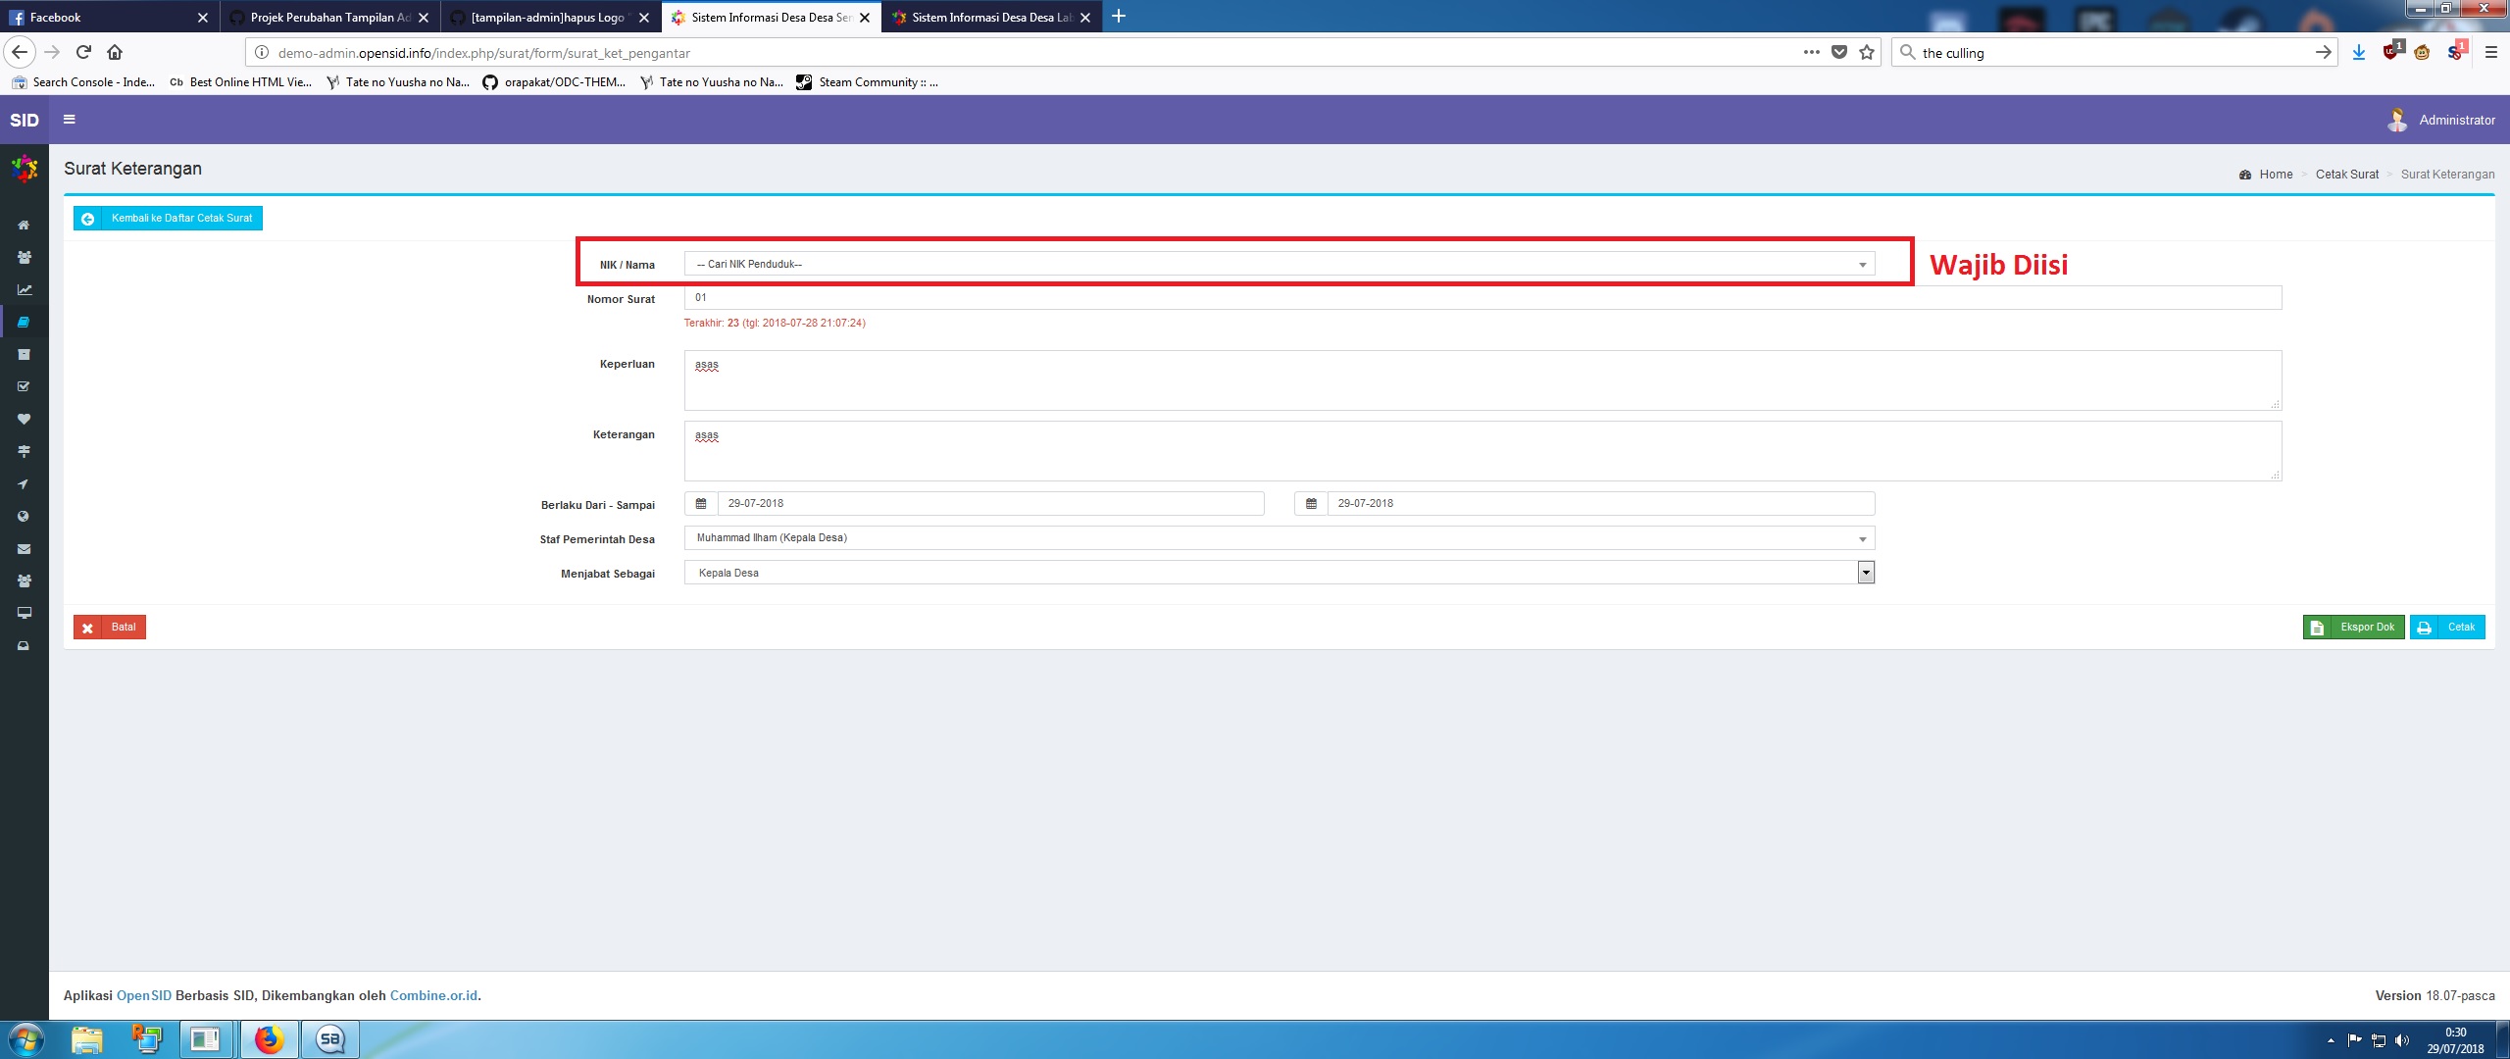Click the signpost icon in sidebar
Viewport: 2510px width, 1059px height.
click(24, 452)
